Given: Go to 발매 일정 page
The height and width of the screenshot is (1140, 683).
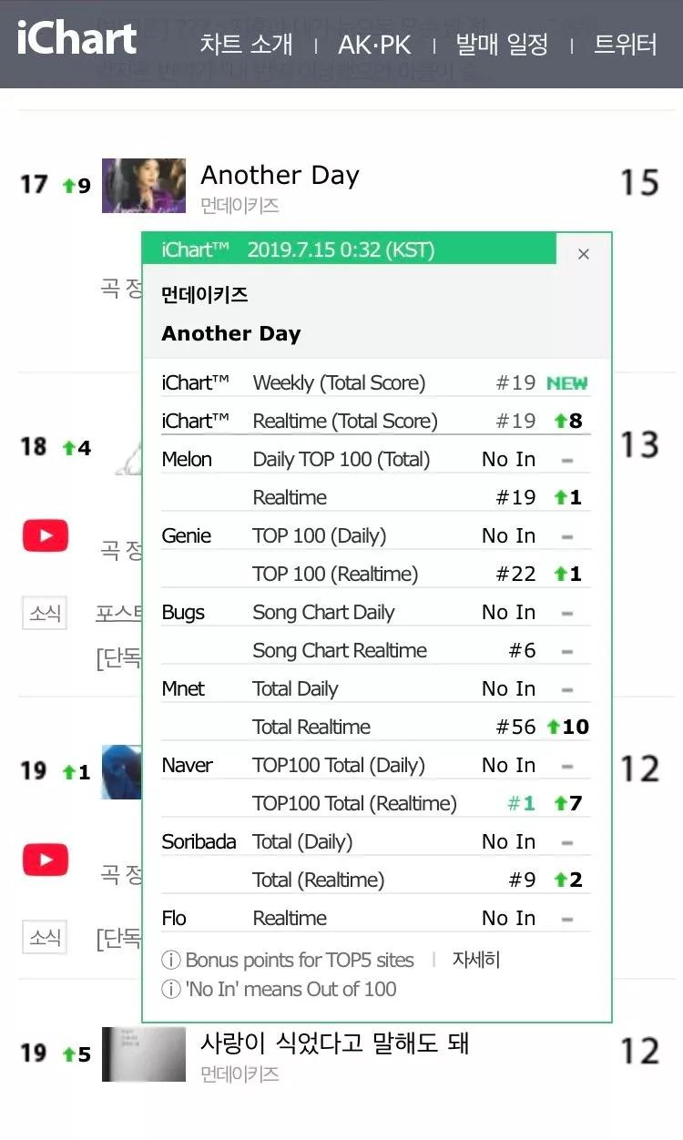Looking at the screenshot, I should click(502, 44).
